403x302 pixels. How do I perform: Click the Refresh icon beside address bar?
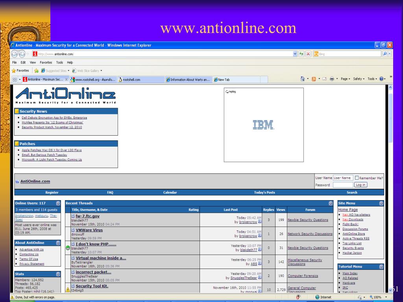[x=301, y=54]
